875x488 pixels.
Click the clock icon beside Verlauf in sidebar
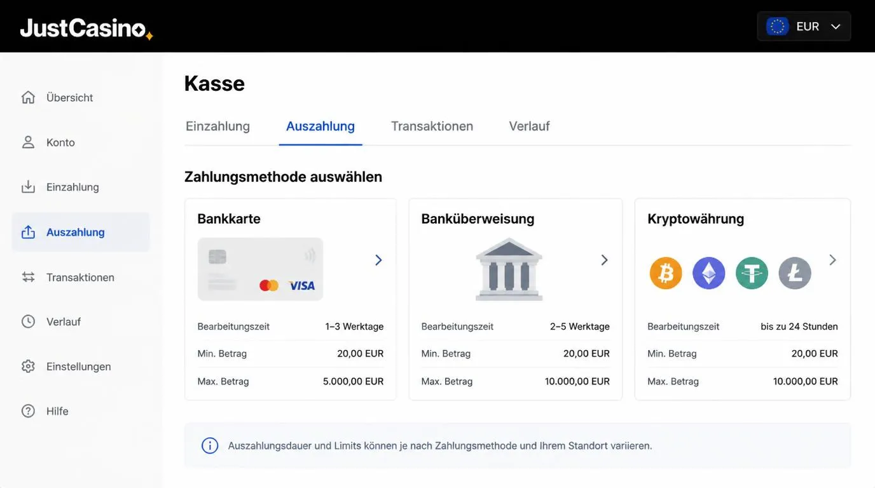pos(28,322)
